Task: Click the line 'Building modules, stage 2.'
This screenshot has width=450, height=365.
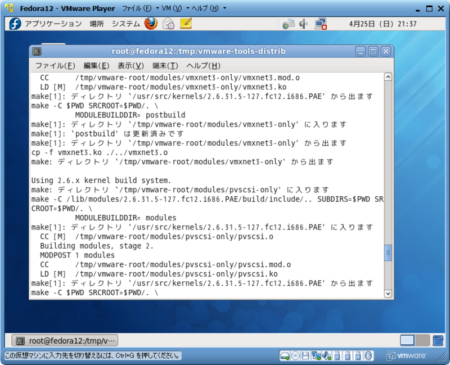Action: coord(97,246)
